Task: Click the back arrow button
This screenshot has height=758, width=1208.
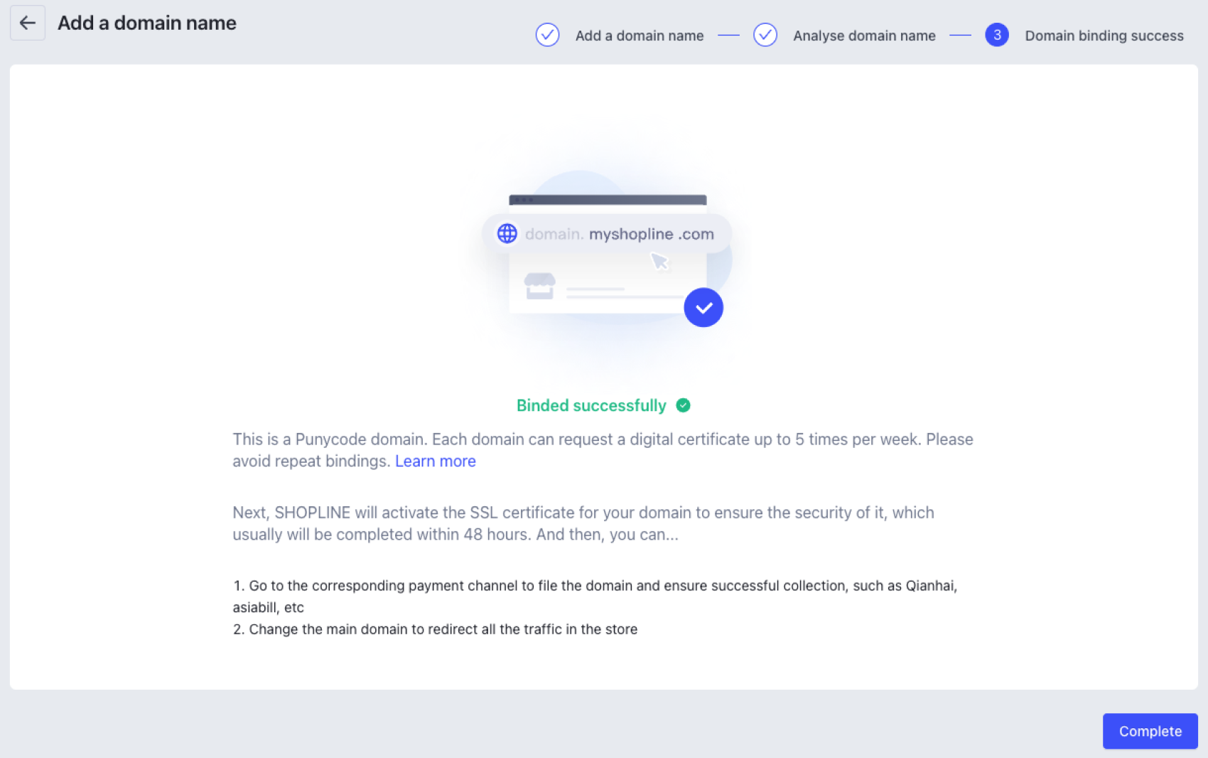Action: 28,23
